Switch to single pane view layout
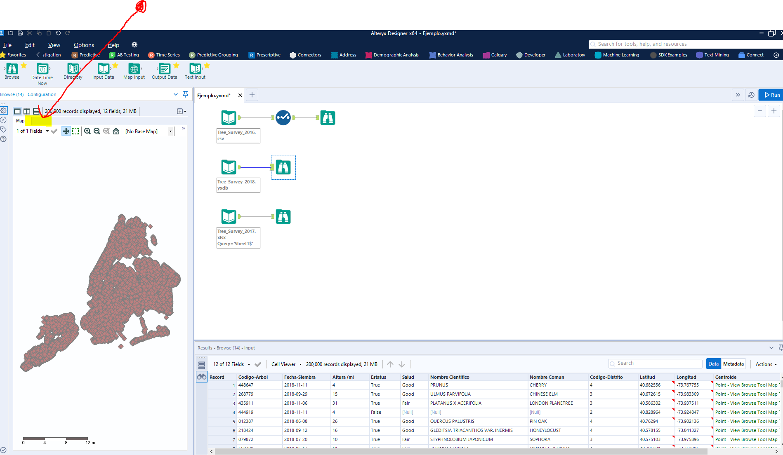 click(17, 111)
